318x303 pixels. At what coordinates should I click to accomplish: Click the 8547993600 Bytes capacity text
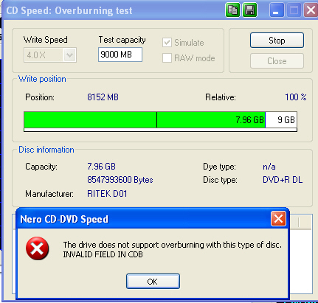pyautogui.click(x=120, y=180)
